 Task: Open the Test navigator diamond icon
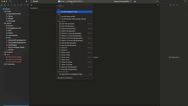18,5
